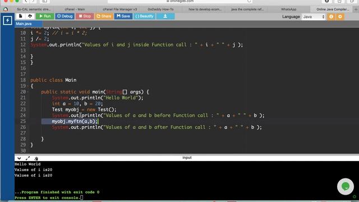Image resolution: width=359 pixels, height=202 pixels.
Task: Toggle the Safari sidebar button
Action: [45, 1]
